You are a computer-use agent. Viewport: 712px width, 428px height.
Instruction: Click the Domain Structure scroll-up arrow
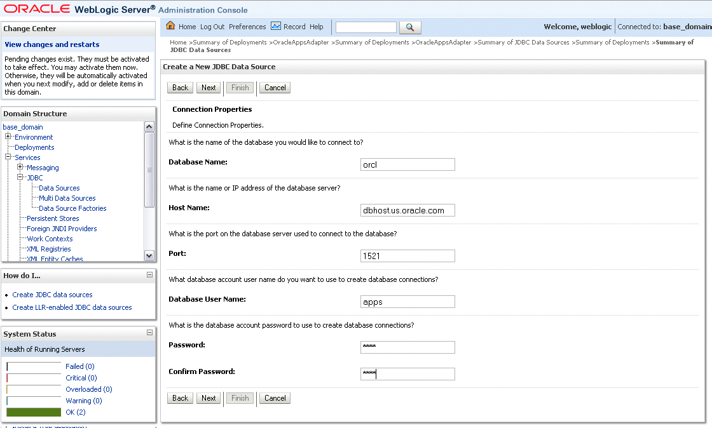tap(149, 127)
